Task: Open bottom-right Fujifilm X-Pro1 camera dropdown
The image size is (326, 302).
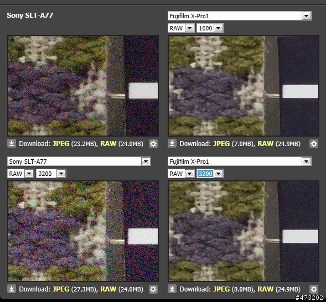Action: 240,162
